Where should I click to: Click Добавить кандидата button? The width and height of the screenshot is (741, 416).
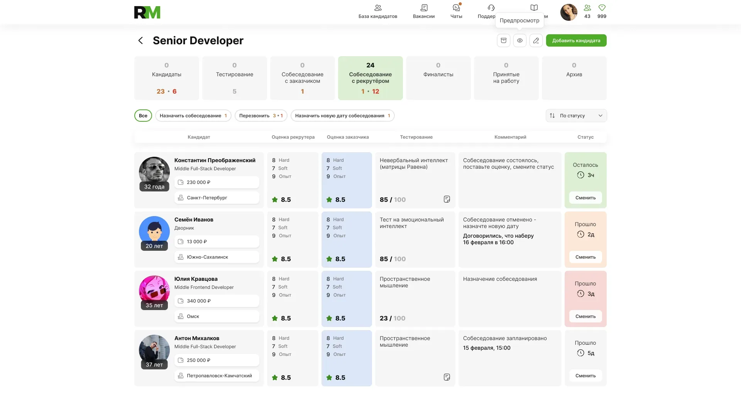pyautogui.click(x=576, y=40)
